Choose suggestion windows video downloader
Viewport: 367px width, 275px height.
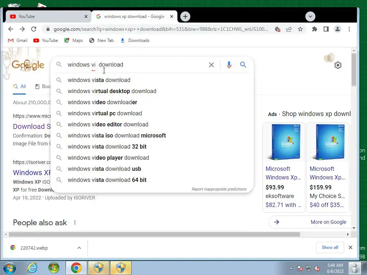point(152,102)
